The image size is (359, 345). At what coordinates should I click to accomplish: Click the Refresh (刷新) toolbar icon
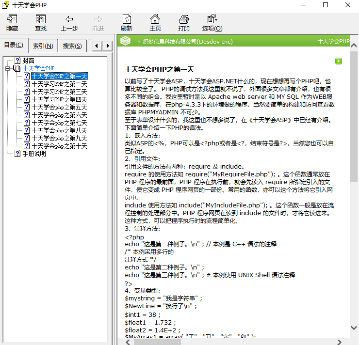127,22
